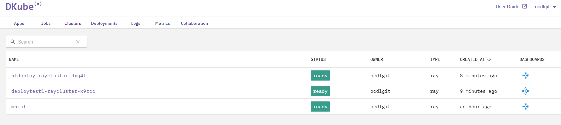Expand the ocdlgit user dropdown
This screenshot has height=125, width=561.
coord(554,7)
